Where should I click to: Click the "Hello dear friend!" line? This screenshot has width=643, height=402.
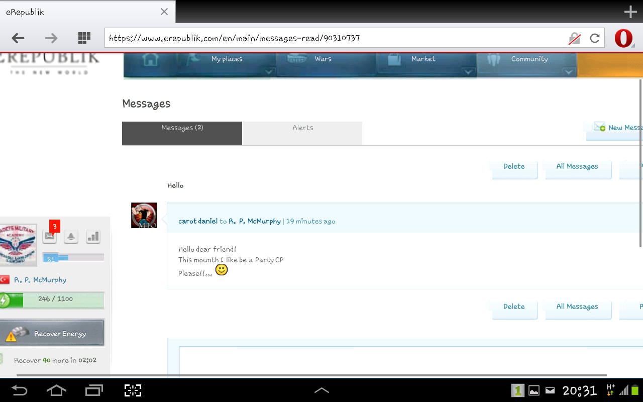tap(207, 249)
